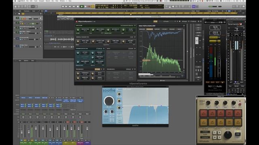The width and height of the screenshot is (259, 145).
Task: Switch to the Threshold analyzer tab
Action: pyautogui.click(x=150, y=29)
